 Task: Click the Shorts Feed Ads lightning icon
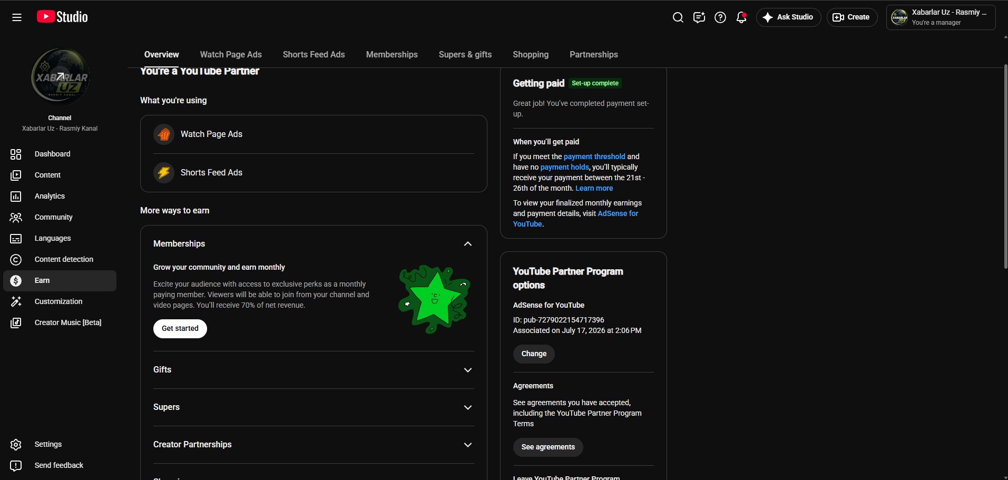tap(164, 173)
